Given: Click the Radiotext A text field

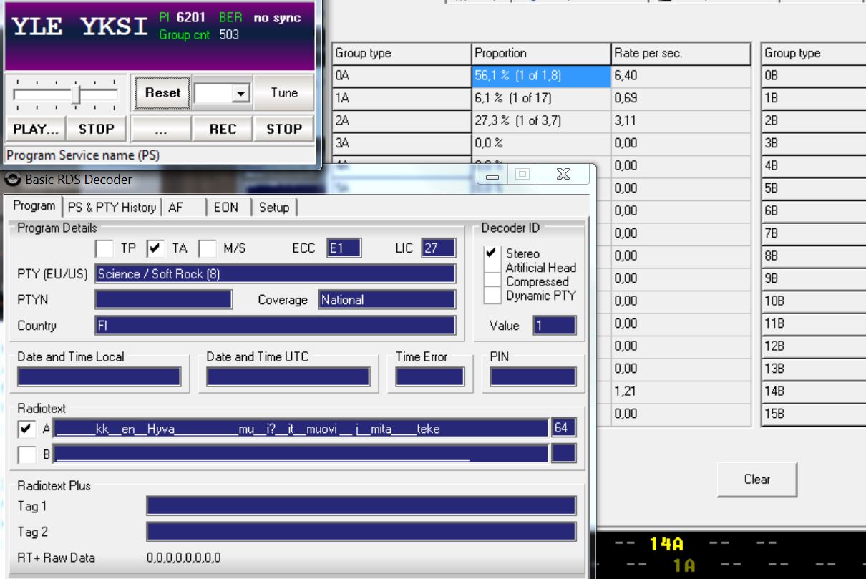Looking at the screenshot, I should [x=301, y=429].
